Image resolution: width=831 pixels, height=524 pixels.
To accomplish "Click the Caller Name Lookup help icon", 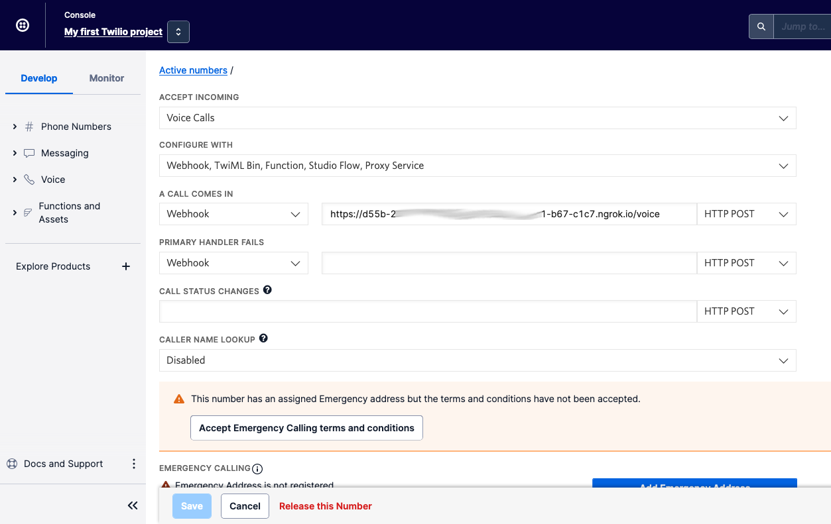I will [263, 339].
